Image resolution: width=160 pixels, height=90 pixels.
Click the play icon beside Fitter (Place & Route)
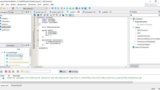tap(7, 59)
